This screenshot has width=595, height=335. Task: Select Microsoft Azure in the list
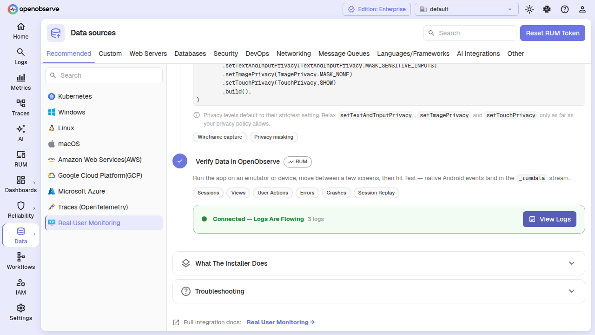104,191
